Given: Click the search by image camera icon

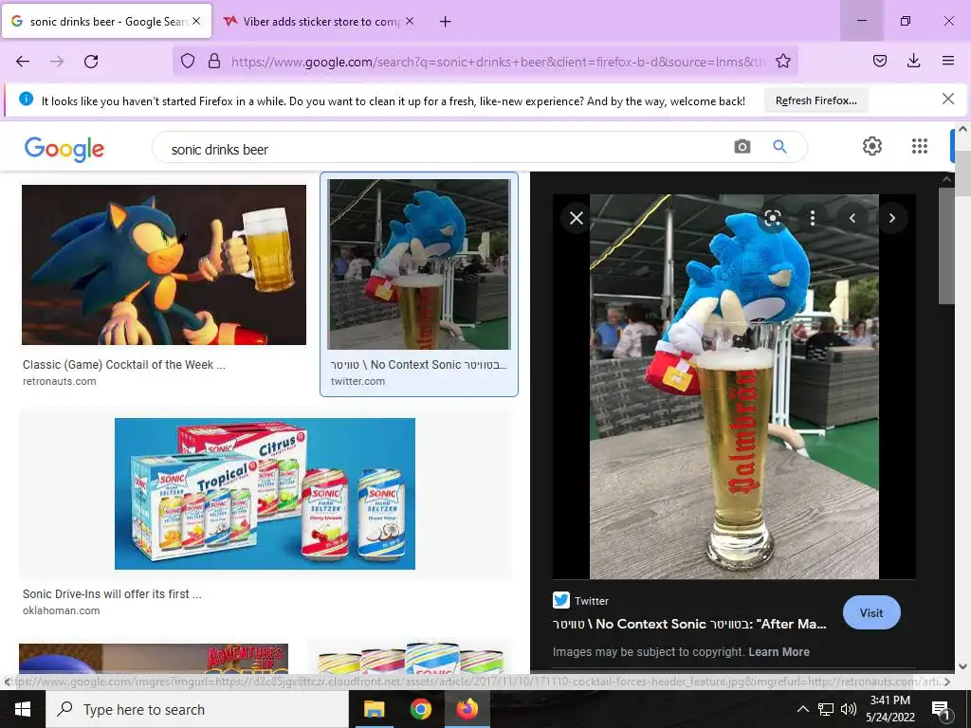Looking at the screenshot, I should 742,147.
